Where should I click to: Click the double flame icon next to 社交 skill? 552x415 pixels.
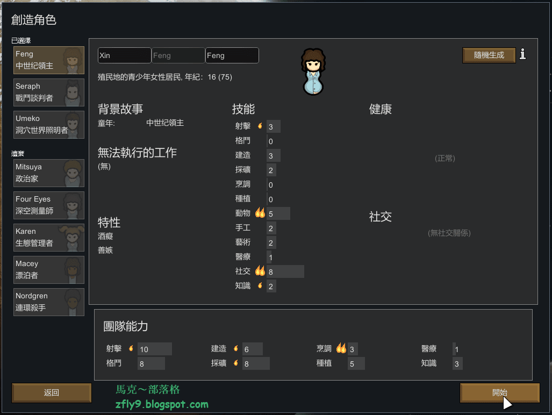(260, 271)
